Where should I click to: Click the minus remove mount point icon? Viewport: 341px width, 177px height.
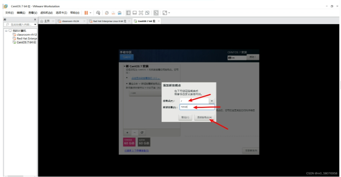coord(135,132)
